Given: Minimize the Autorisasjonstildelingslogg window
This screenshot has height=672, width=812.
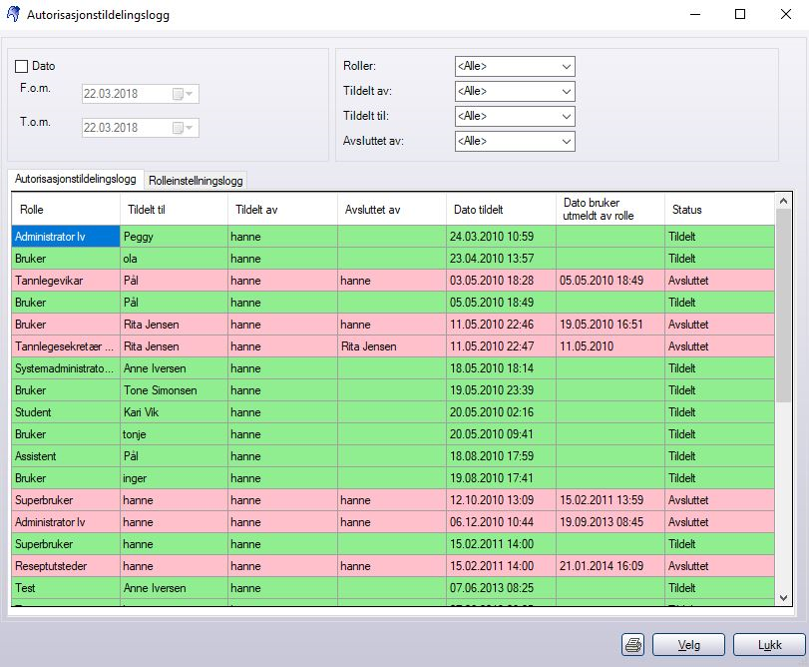Looking at the screenshot, I should tap(695, 14).
